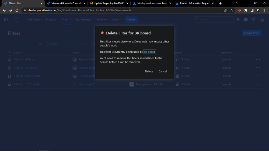Reload the current page
Screen dimensions: 269x151
[x=17, y=10]
